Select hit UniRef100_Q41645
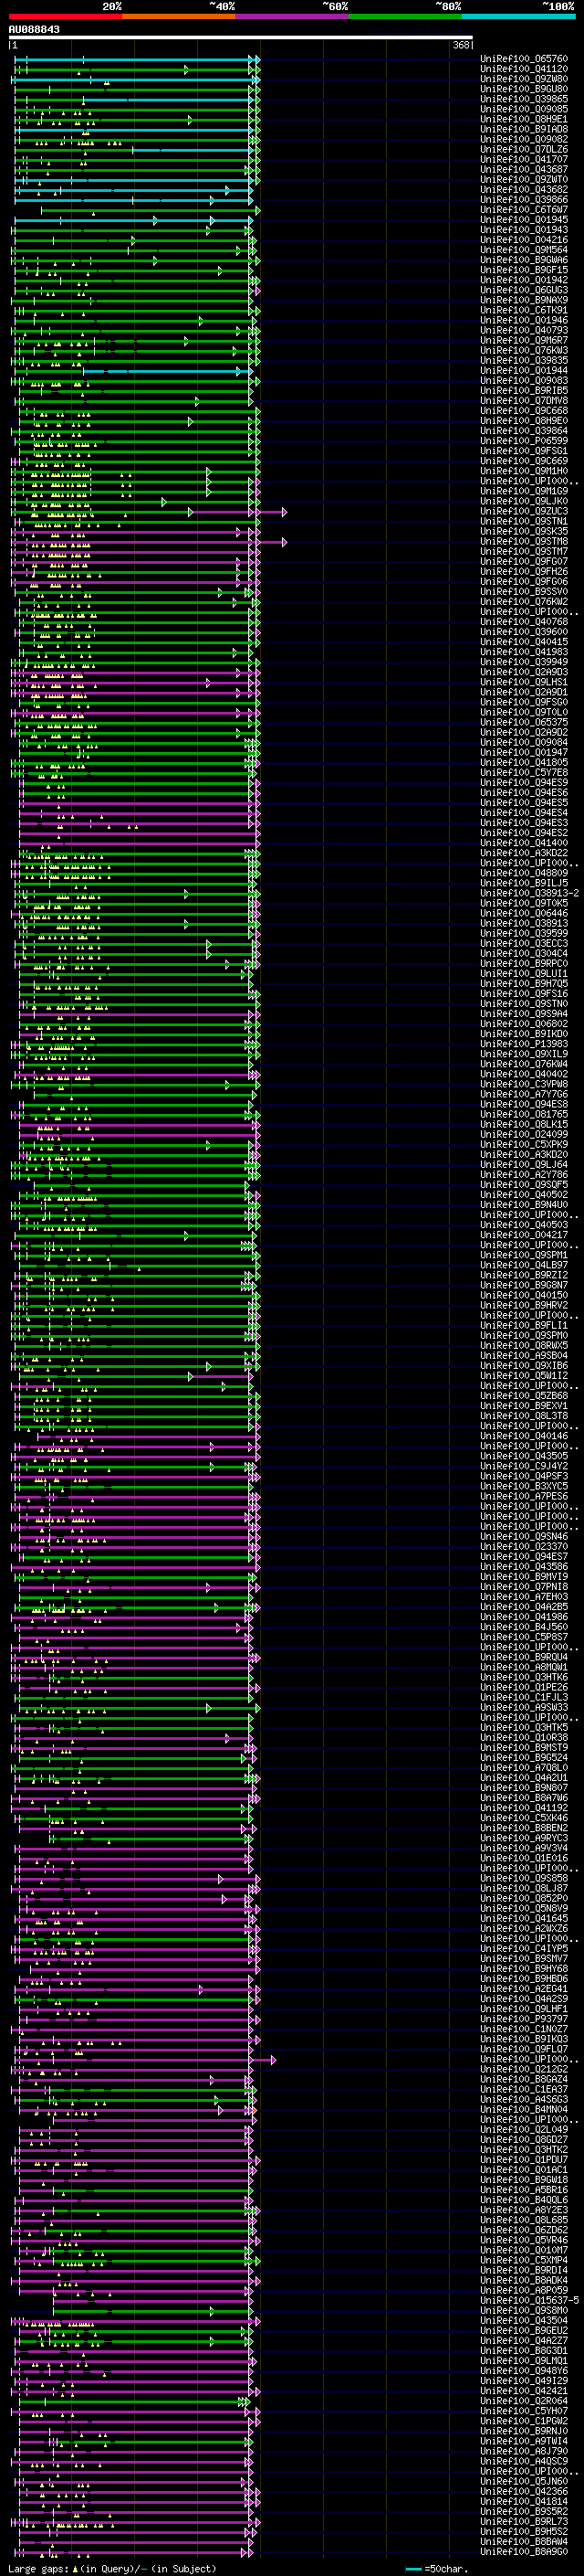 (524, 1919)
